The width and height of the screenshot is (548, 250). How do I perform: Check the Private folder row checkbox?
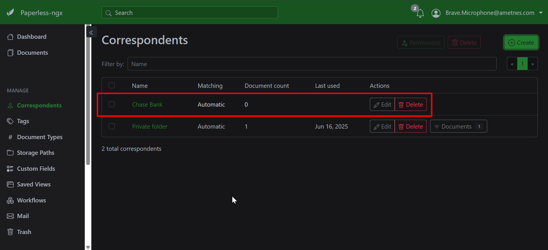112,126
